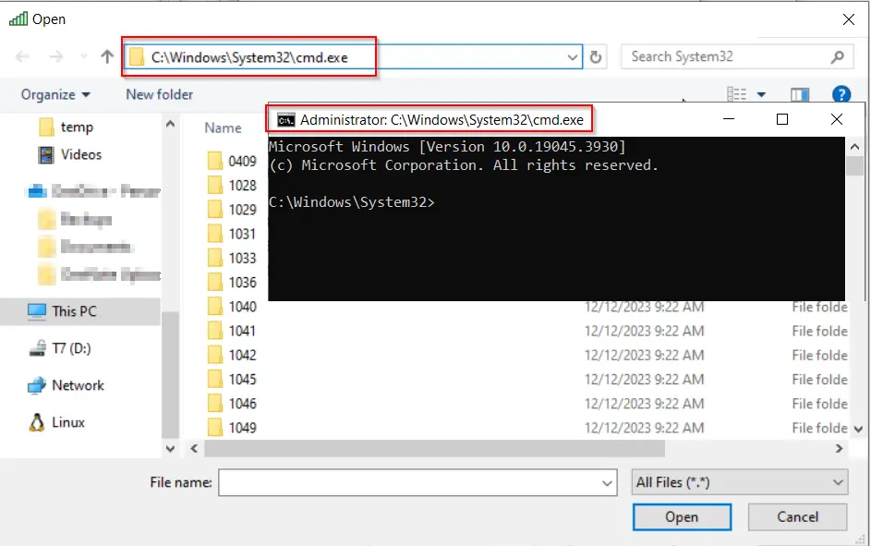Image resolution: width=871 pixels, height=546 pixels.
Task: Toggle the preview pane
Action: [799, 95]
